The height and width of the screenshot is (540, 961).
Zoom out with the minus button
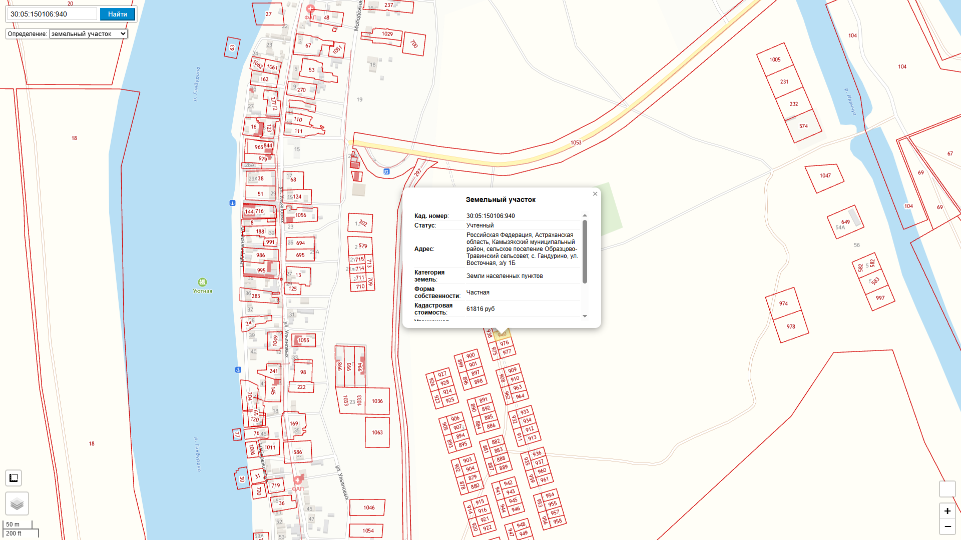947,526
